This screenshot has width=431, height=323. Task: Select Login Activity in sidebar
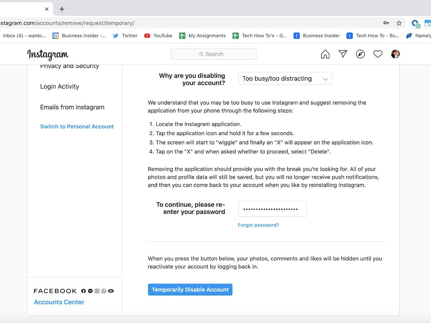point(60,86)
